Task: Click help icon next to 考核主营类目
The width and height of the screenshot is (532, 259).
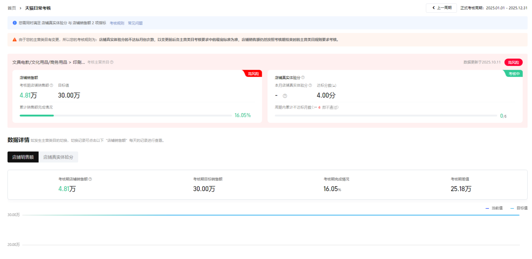Action: pyautogui.click(x=112, y=62)
